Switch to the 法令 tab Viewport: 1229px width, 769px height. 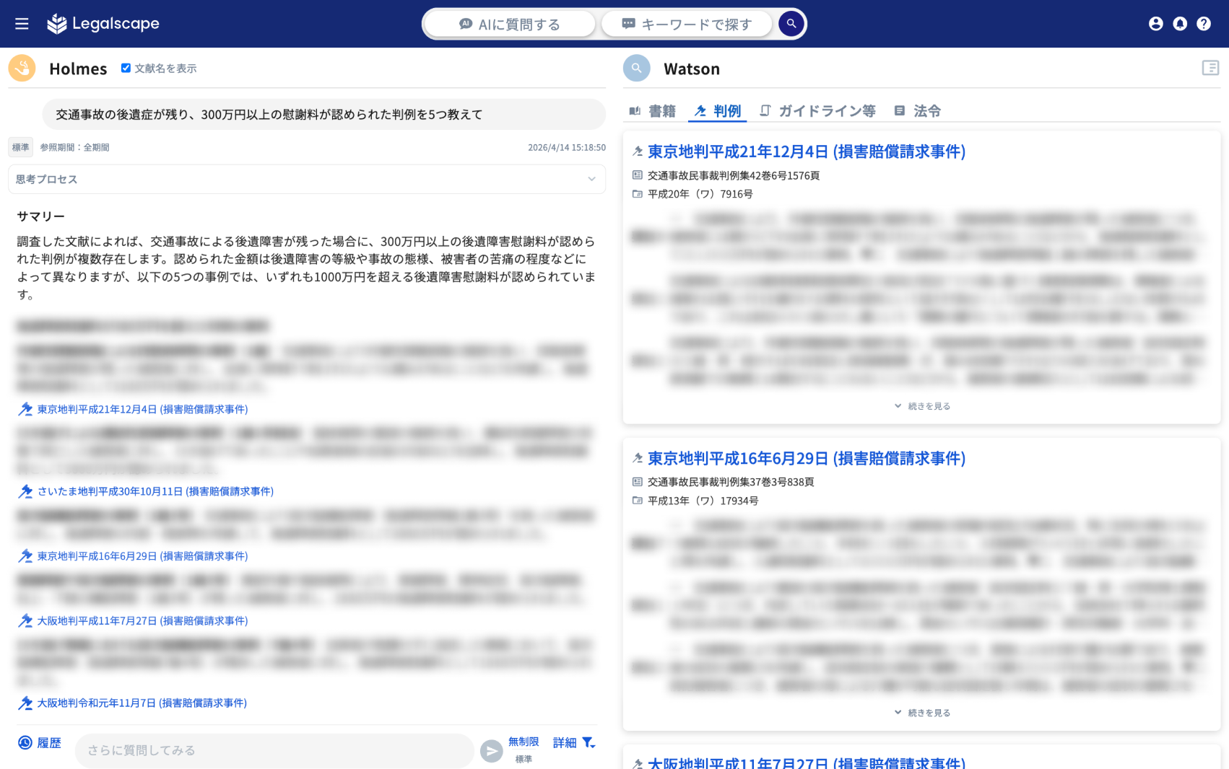[x=918, y=110]
